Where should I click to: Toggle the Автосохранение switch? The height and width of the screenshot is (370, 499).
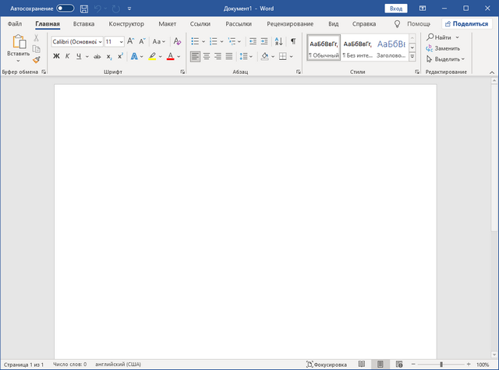click(65, 8)
